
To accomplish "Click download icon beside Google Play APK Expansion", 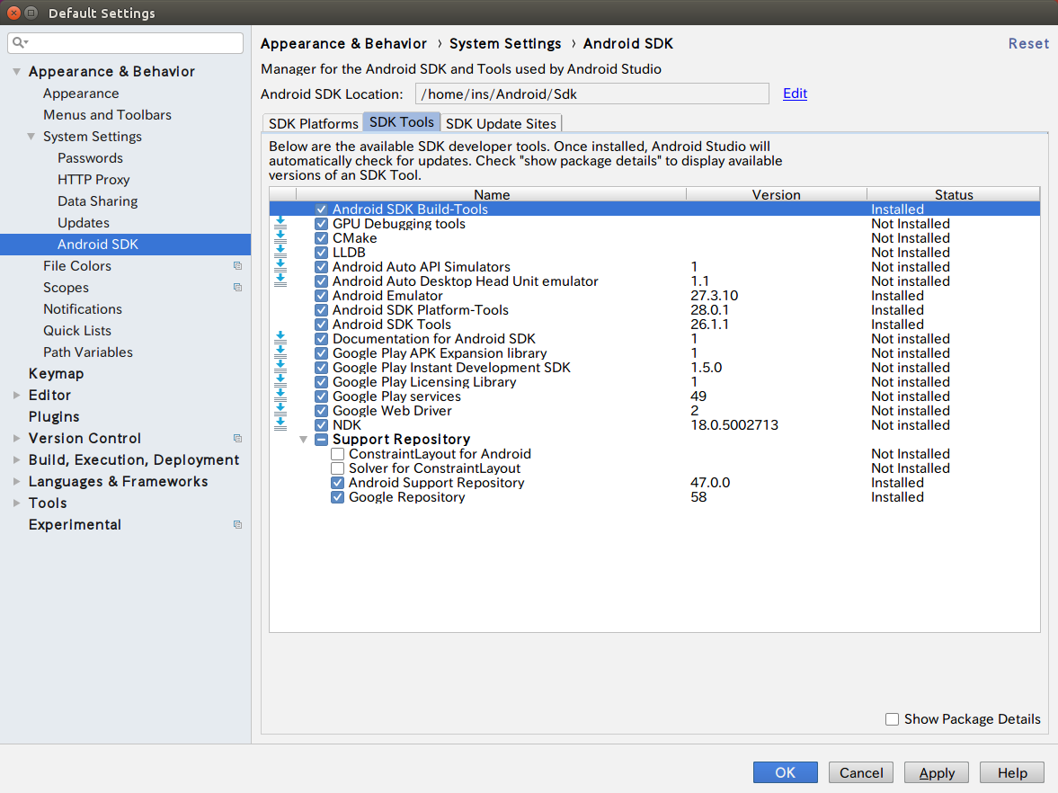I will click(x=280, y=353).
